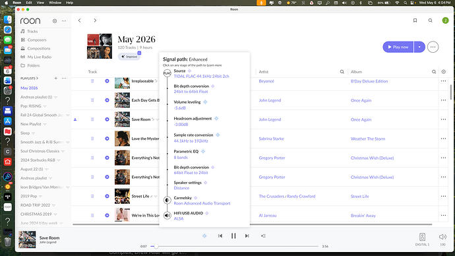This screenshot has height=256, width=455.
Task: Open the Play now dropdown arrow
Action: [419, 47]
